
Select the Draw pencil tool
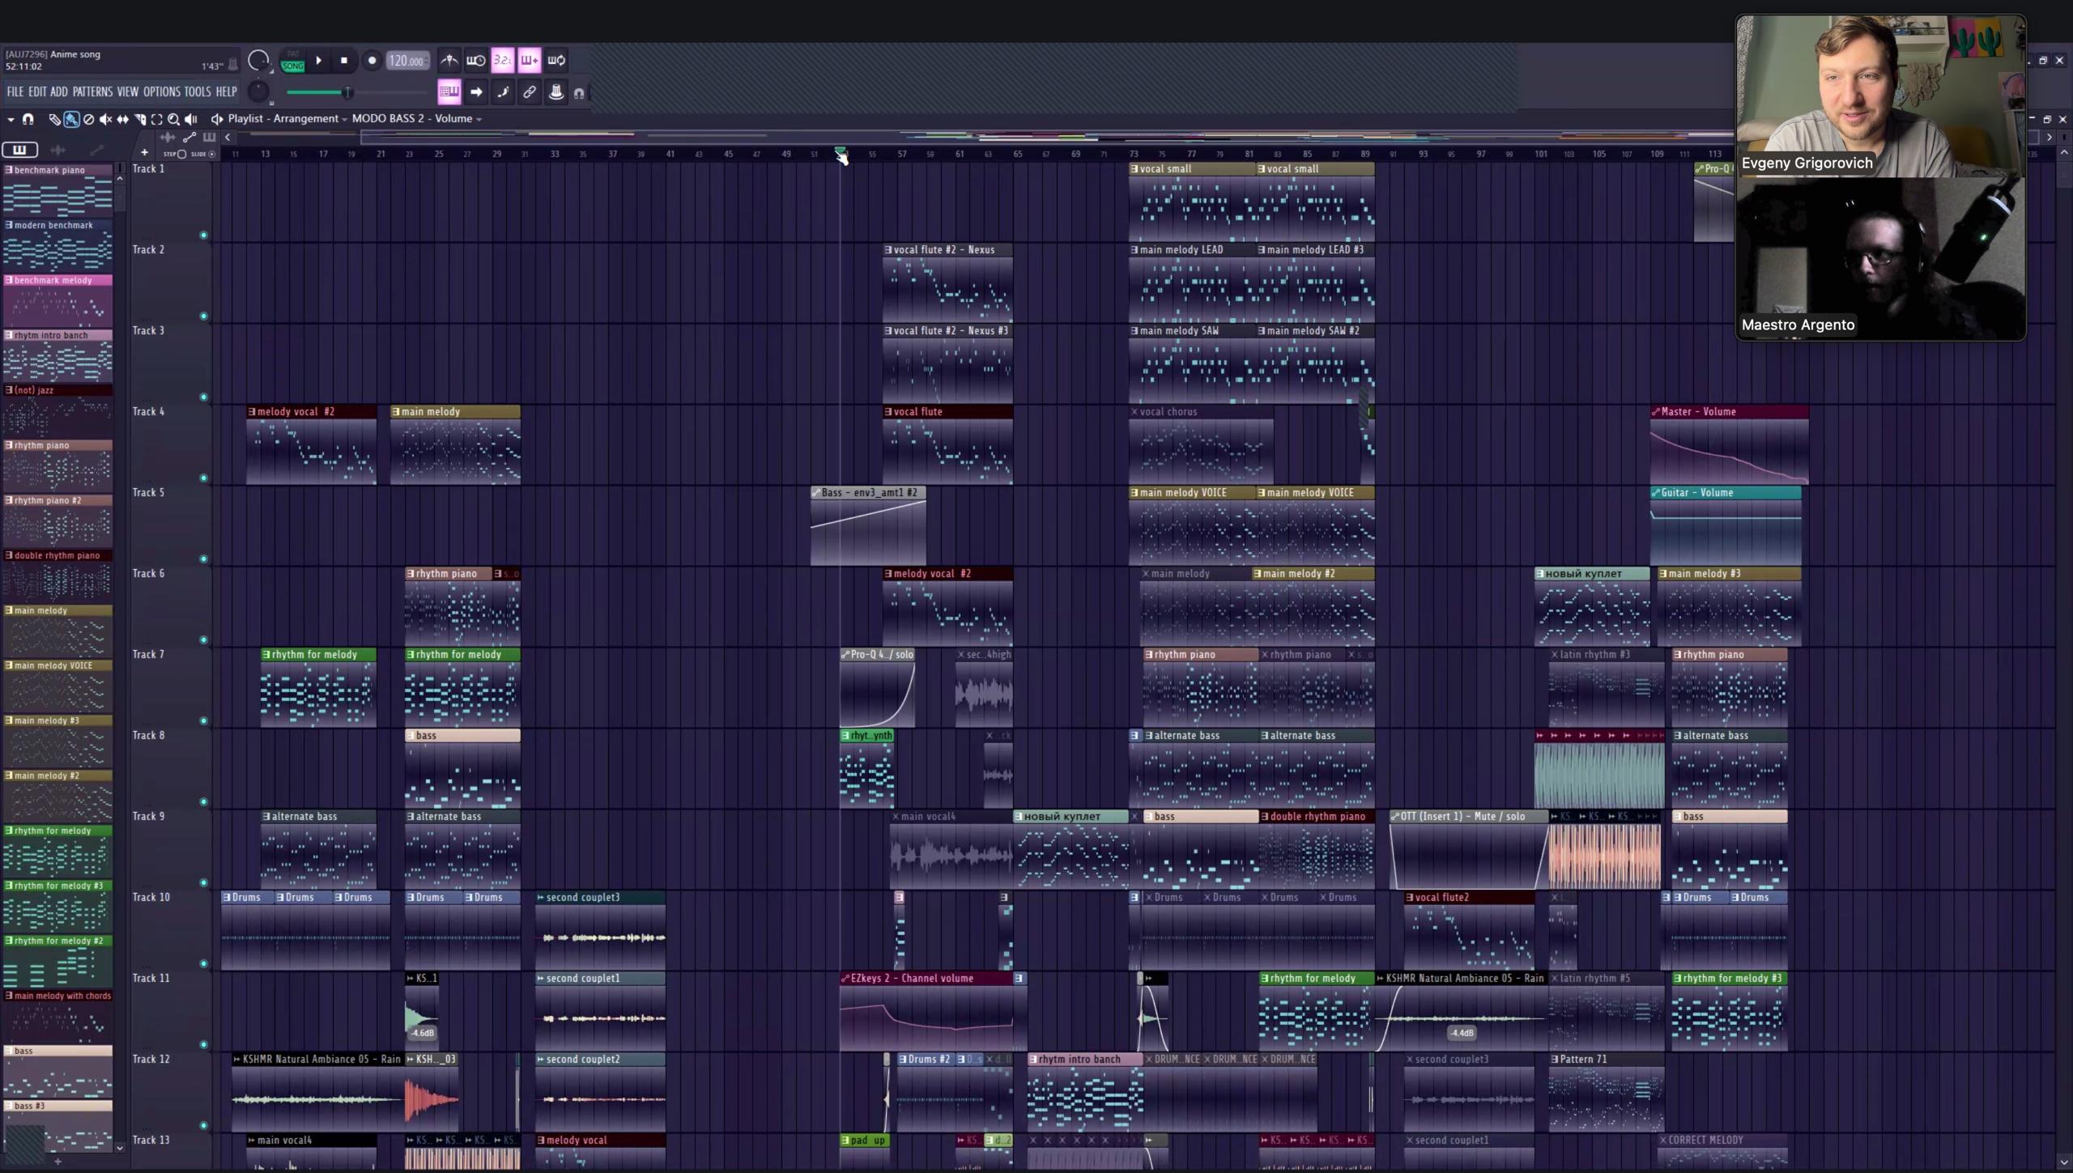pyautogui.click(x=54, y=119)
